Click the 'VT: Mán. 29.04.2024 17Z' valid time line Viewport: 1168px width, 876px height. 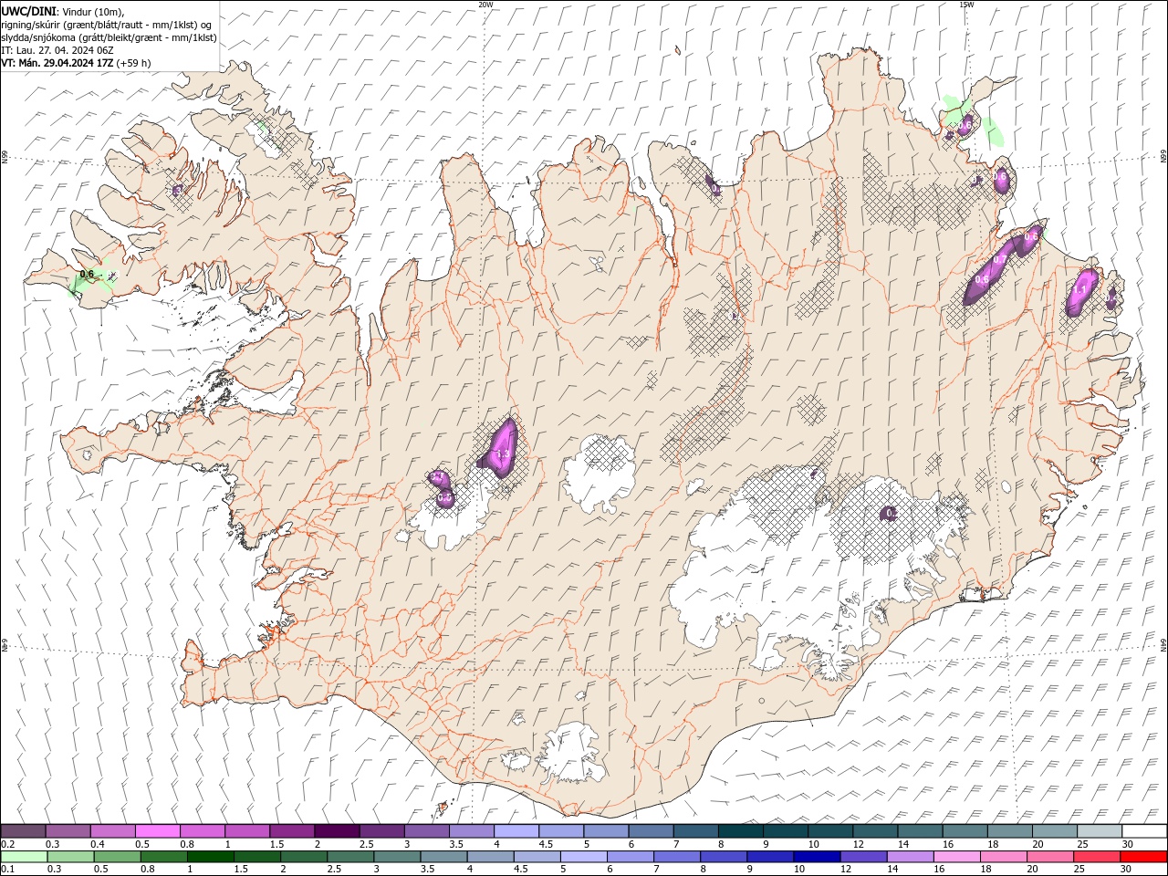[57, 63]
